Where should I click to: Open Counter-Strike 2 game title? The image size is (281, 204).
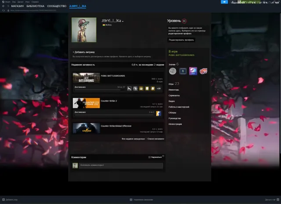(x=109, y=101)
